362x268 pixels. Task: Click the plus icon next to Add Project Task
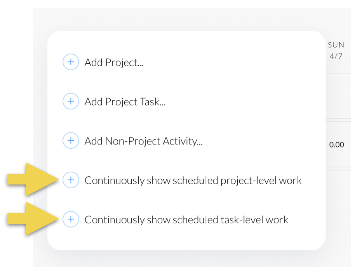71,101
